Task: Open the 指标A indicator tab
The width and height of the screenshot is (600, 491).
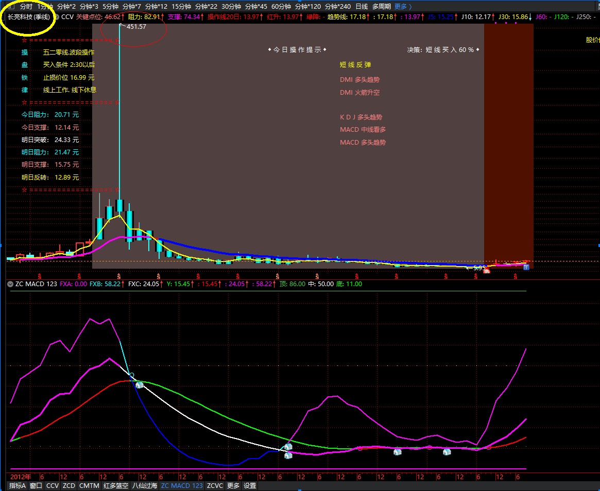Action: tap(17, 486)
